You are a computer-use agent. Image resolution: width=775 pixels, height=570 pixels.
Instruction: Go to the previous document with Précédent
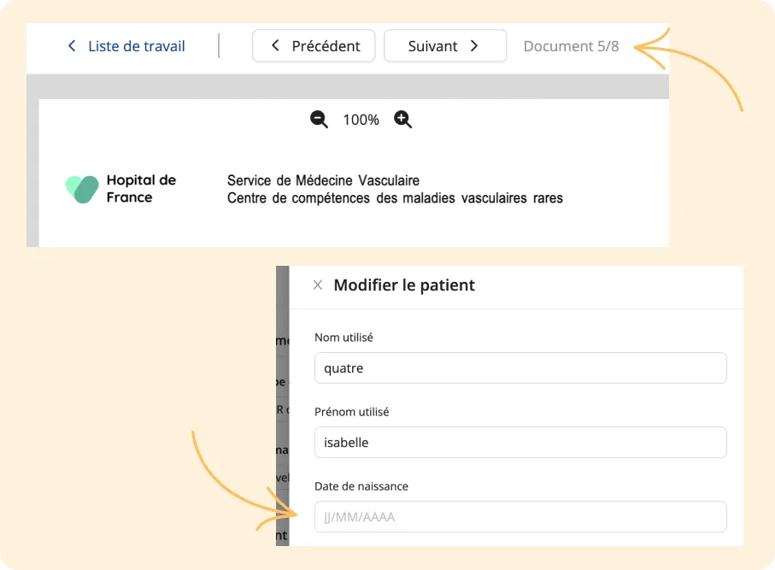pos(314,46)
